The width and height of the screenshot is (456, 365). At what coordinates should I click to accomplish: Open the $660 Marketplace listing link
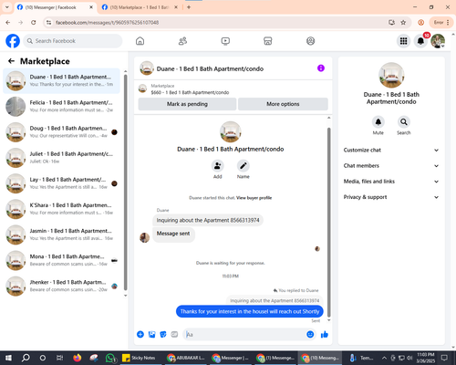click(190, 92)
